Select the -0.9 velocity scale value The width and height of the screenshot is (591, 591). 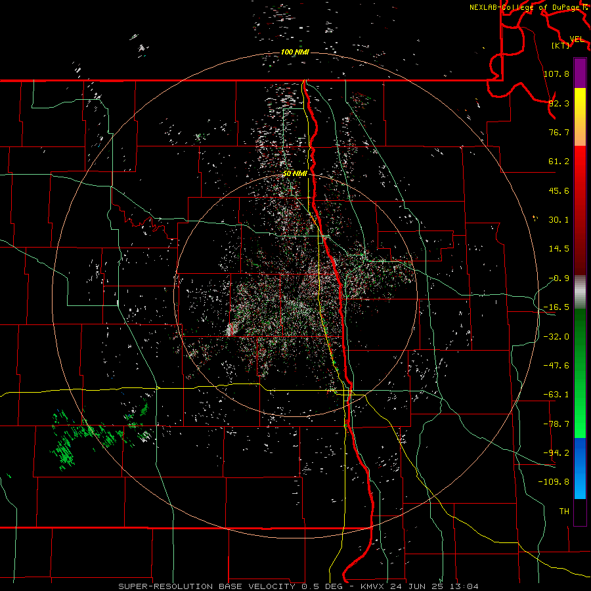559,278
